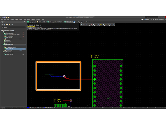Select the interactive length tuning tool
This screenshot has width=166, height=125.
coord(99,25)
